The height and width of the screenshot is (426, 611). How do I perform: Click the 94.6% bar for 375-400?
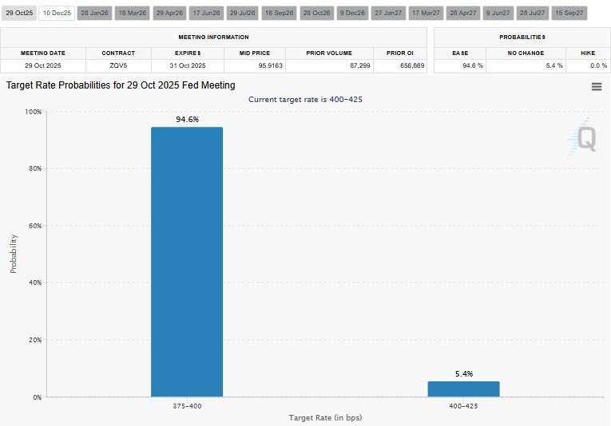(x=187, y=262)
